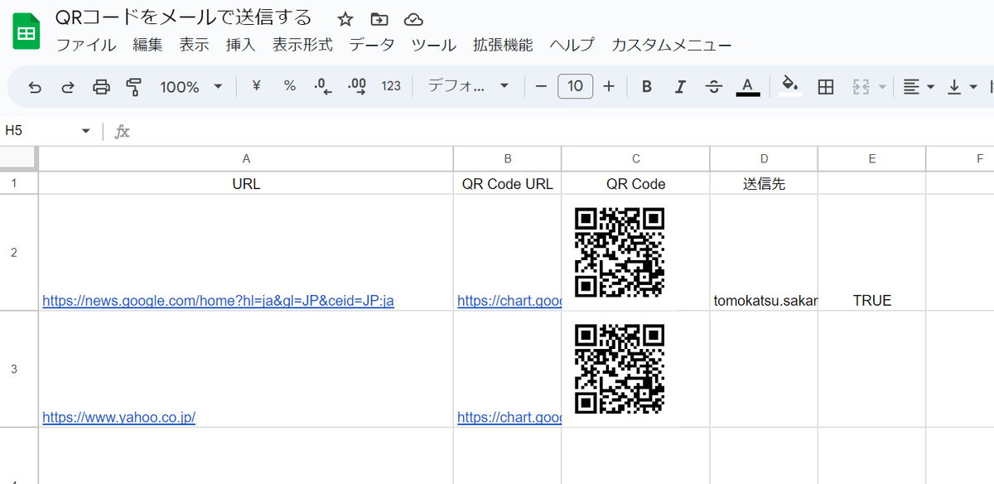Open the データ menu

[372, 45]
